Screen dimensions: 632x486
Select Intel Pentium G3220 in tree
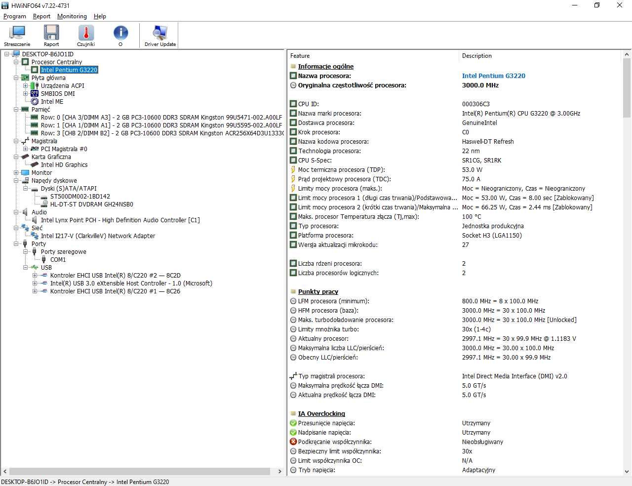69,70
